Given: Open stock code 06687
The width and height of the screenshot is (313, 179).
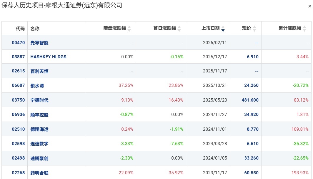Looking at the screenshot, I should pos(18,85).
